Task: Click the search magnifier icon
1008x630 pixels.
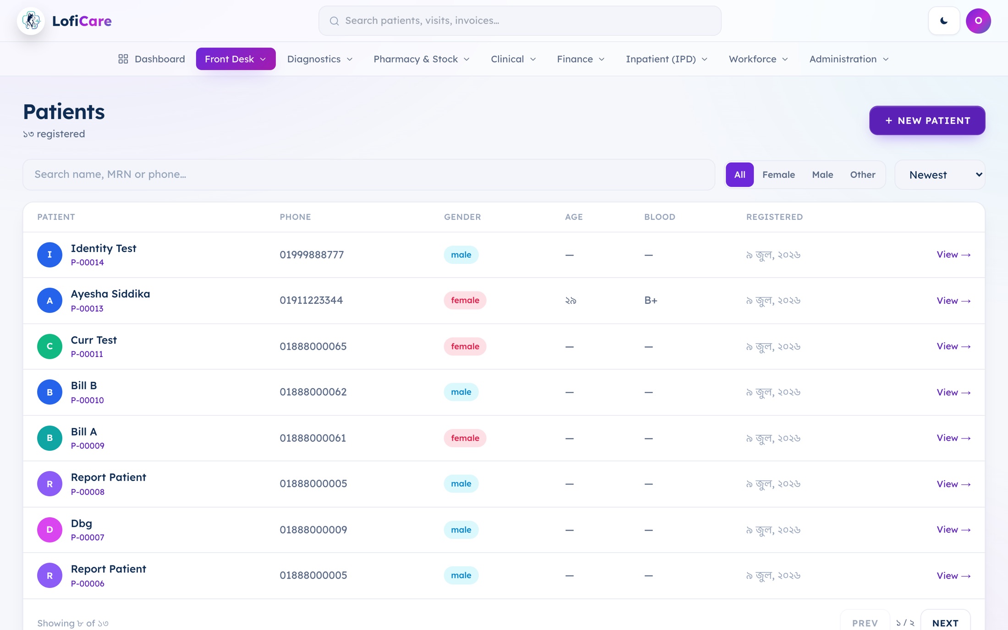Action: pos(334,21)
